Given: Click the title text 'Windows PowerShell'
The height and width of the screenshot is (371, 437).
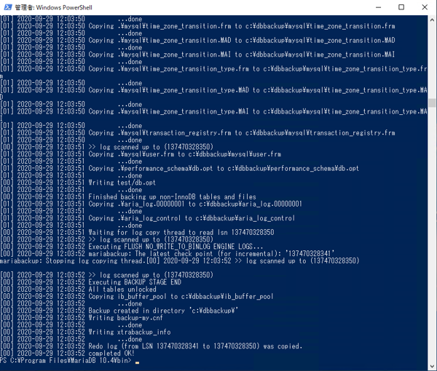Looking at the screenshot, I should (x=64, y=7).
